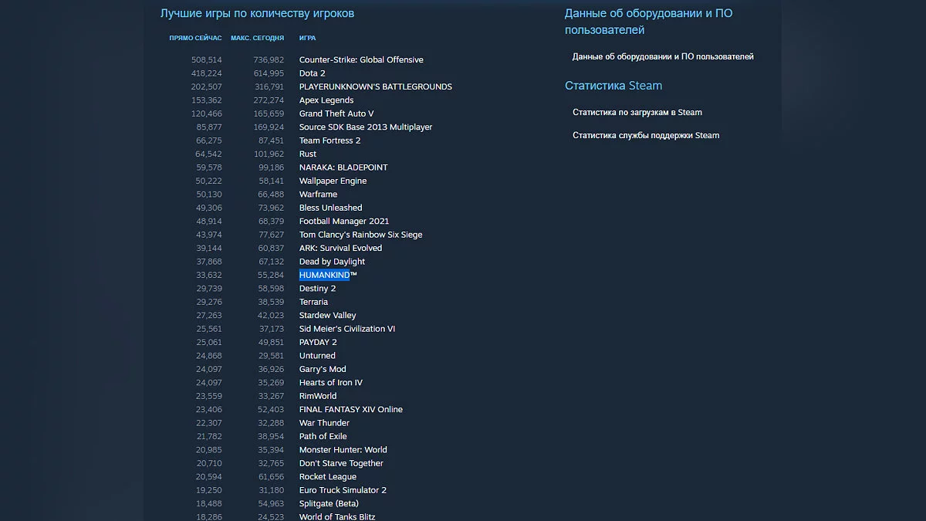Click peak today value 272,274

pos(269,100)
